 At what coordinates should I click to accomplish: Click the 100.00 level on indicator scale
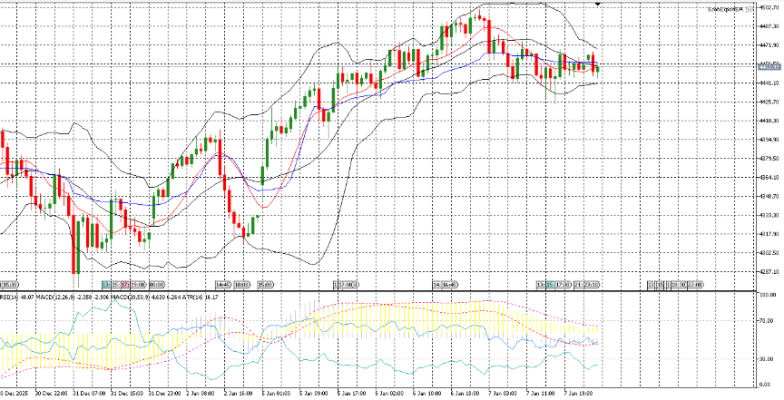click(x=768, y=297)
